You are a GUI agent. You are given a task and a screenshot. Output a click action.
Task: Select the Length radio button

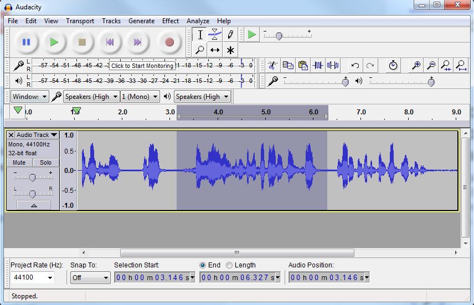(x=229, y=265)
